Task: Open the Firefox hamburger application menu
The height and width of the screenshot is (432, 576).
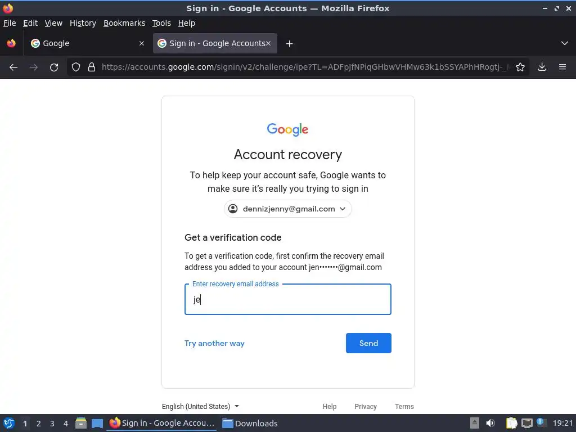Action: [562, 67]
